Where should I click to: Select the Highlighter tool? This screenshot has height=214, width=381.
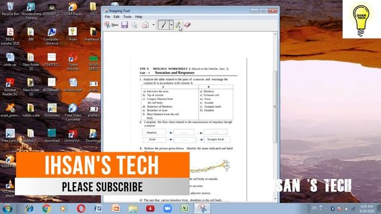(178, 25)
